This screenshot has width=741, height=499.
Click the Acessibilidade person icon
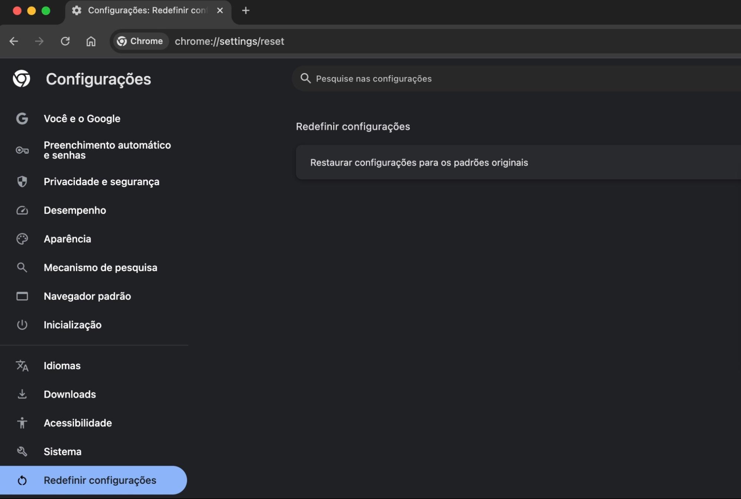coord(22,423)
